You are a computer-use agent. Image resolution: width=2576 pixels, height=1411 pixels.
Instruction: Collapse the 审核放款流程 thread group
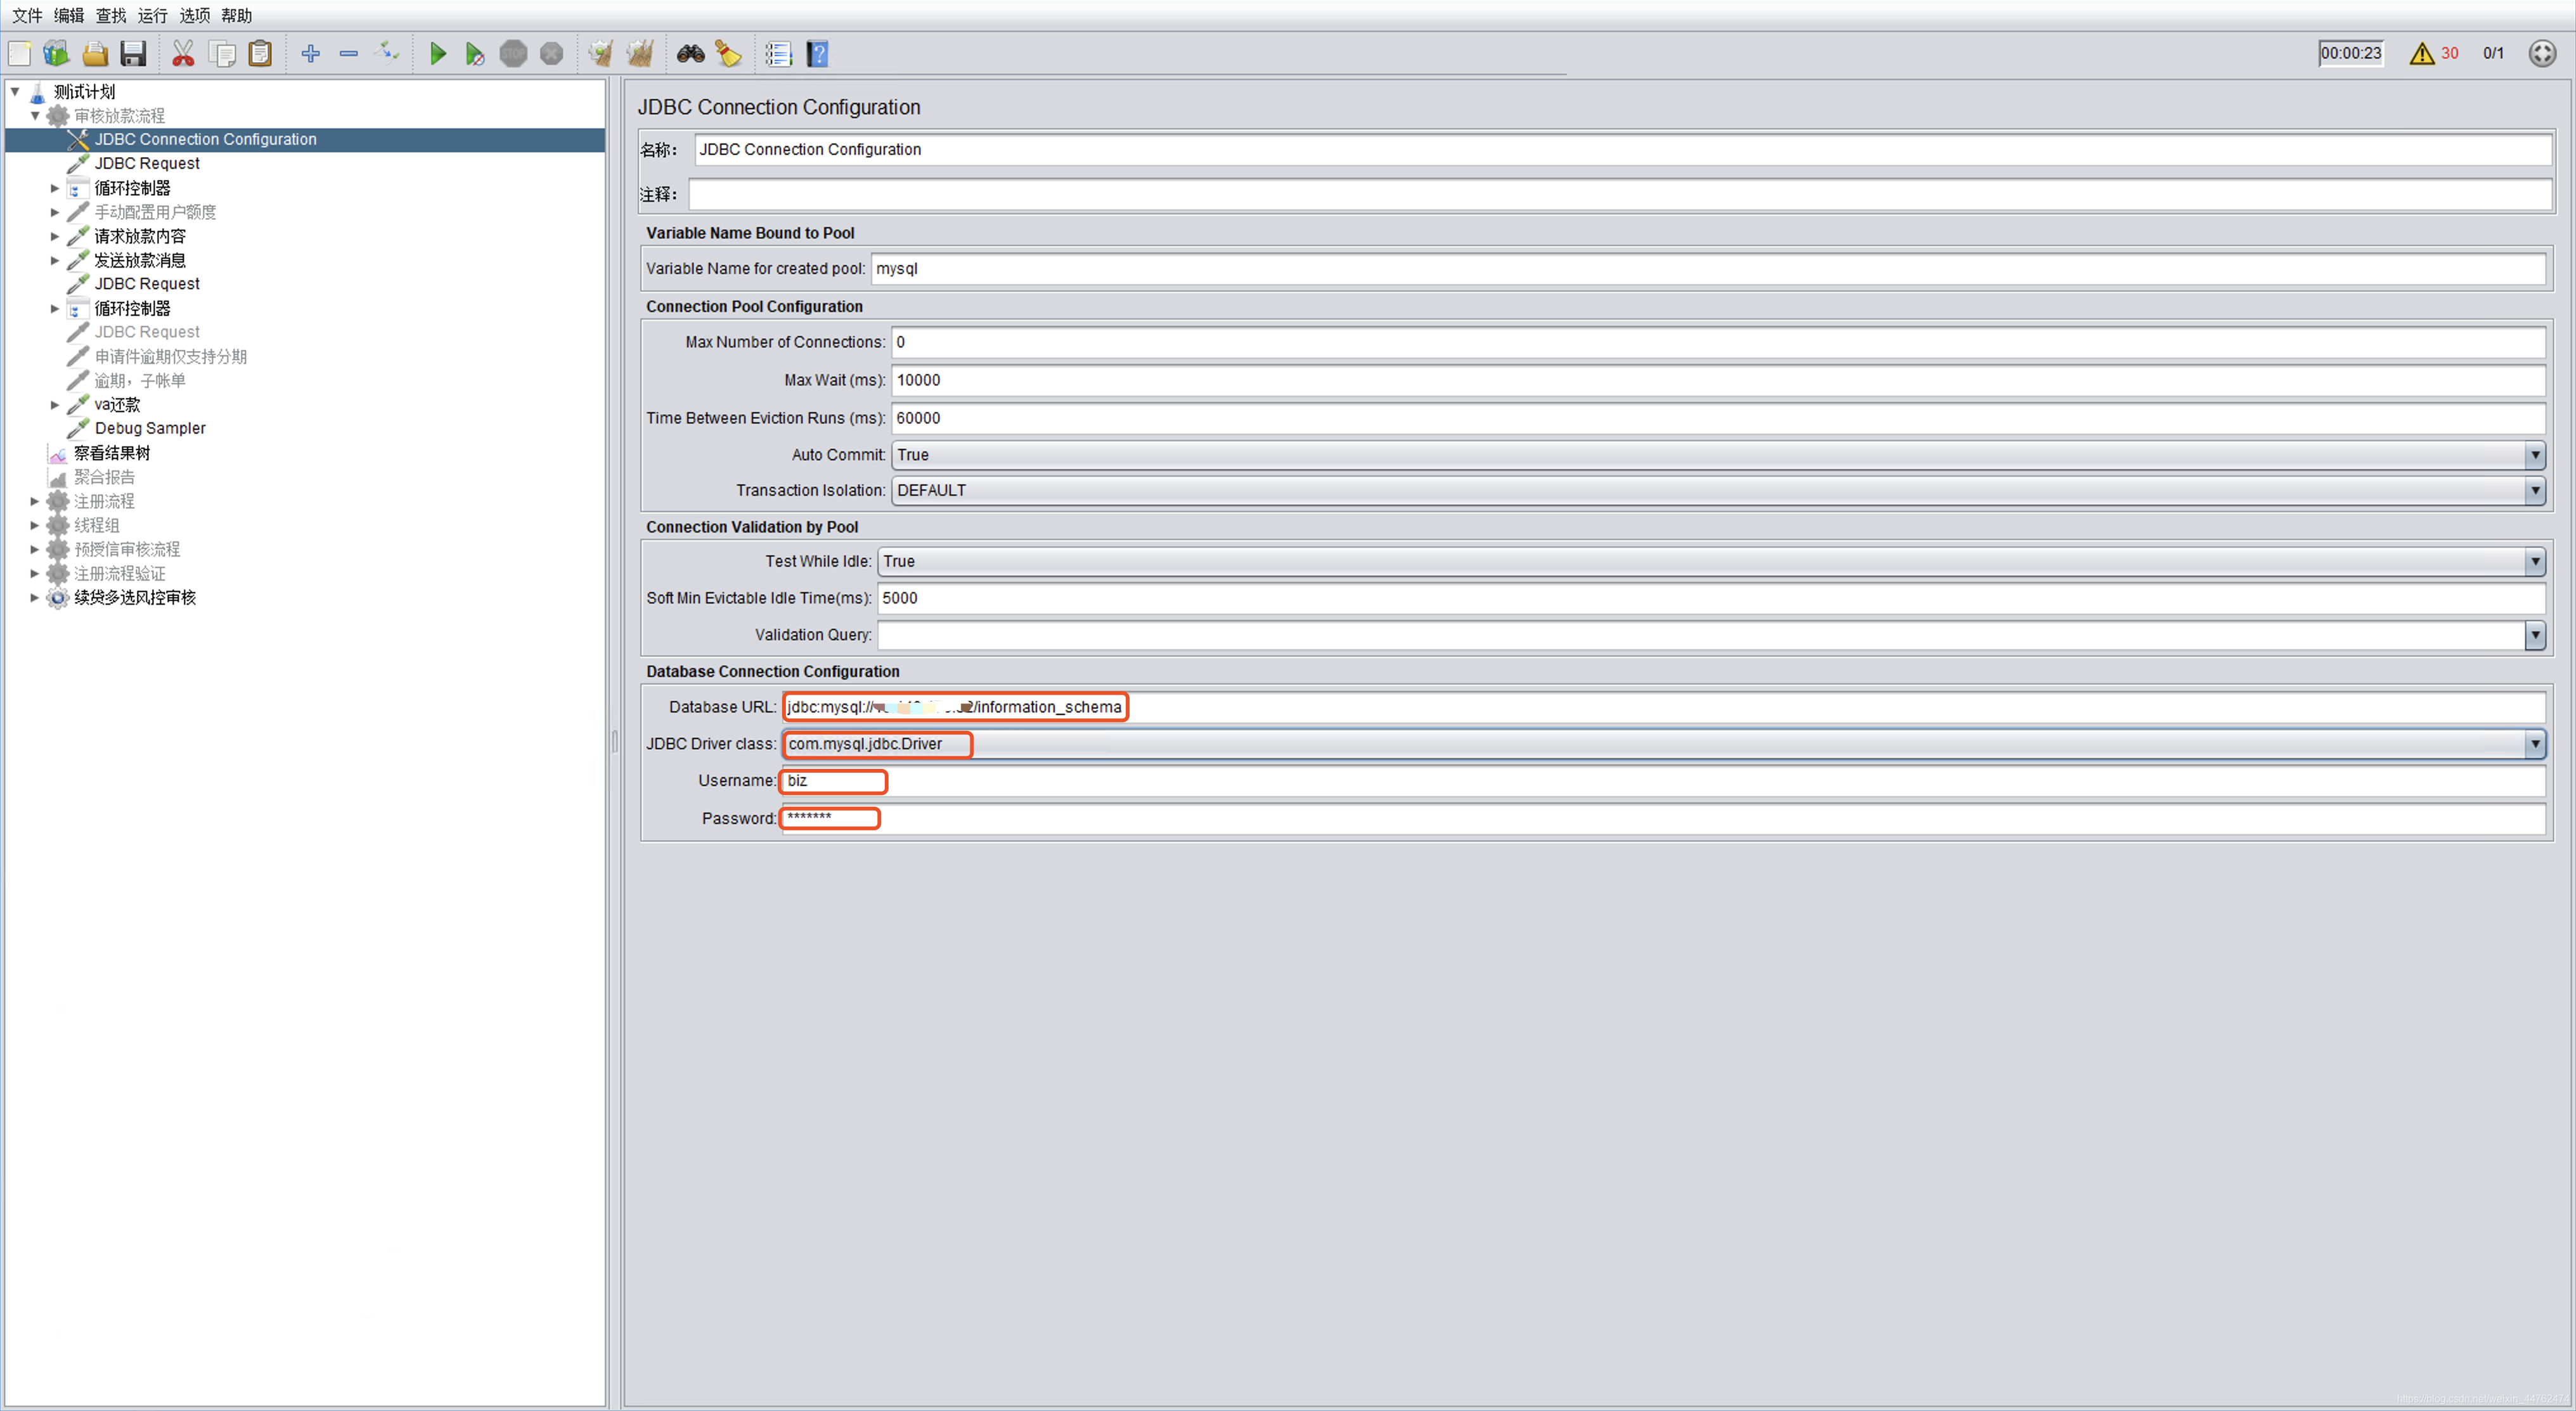pyautogui.click(x=35, y=115)
